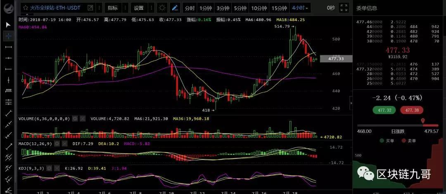
Task: Pick the horizontal line tool with center tick
Action: click(x=9, y=58)
